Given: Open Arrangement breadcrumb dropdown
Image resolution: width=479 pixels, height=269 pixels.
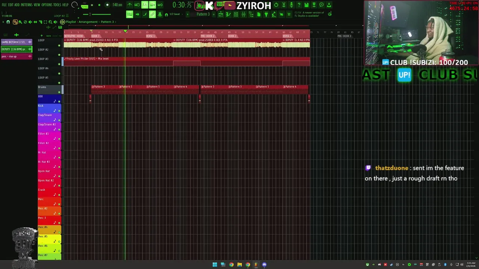Looking at the screenshot, I should click(x=88, y=22).
